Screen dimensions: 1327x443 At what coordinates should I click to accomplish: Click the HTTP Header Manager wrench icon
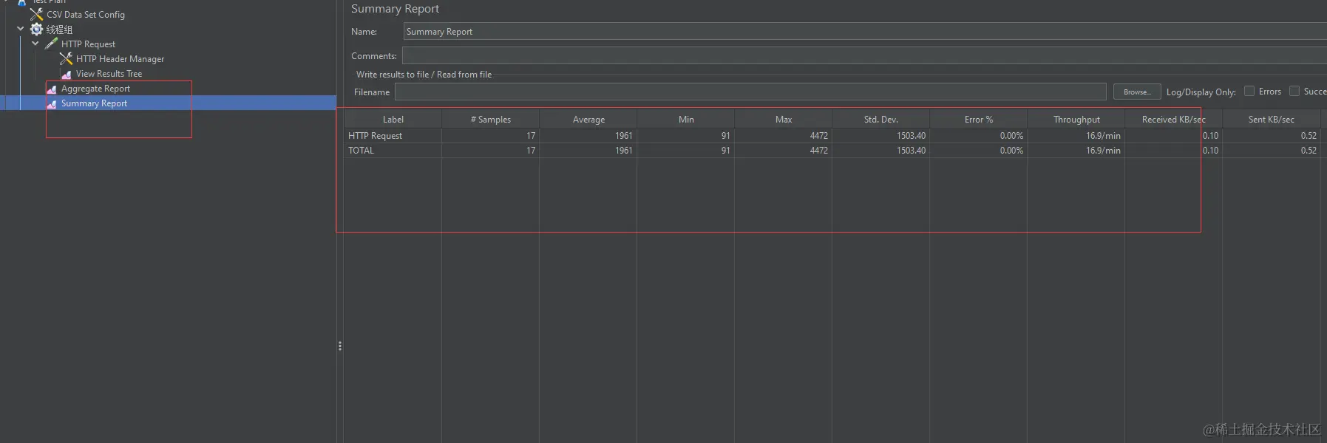pos(66,58)
